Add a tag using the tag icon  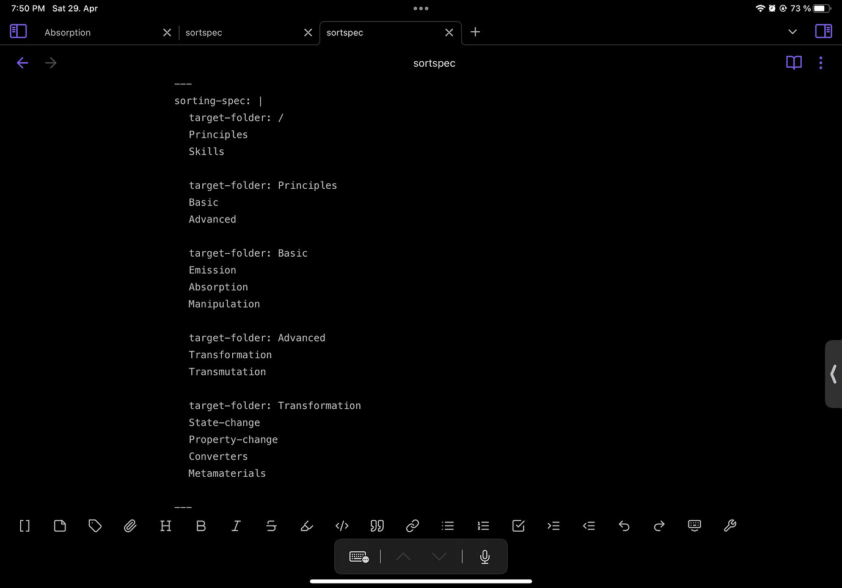[x=95, y=526]
